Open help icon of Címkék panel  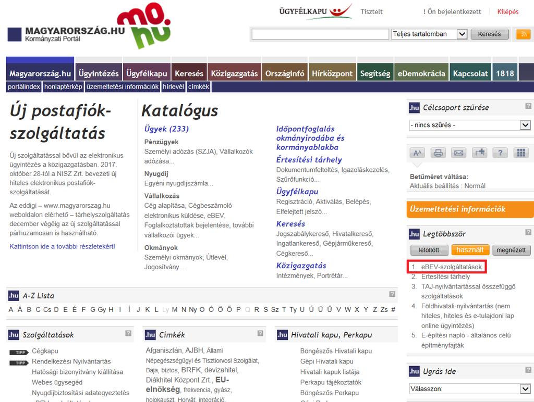pyautogui.click(x=260, y=333)
